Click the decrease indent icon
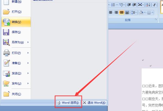The height and width of the screenshot is (111, 163). tap(129, 5)
